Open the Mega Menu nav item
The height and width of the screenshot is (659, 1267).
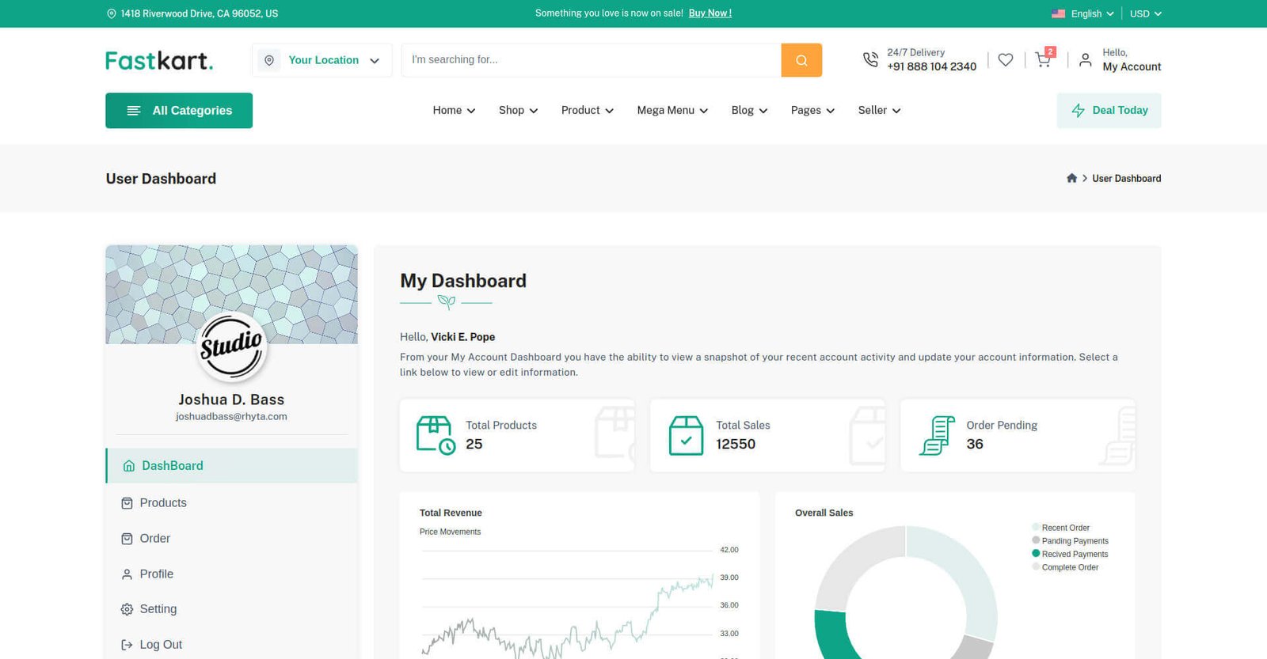[672, 111]
